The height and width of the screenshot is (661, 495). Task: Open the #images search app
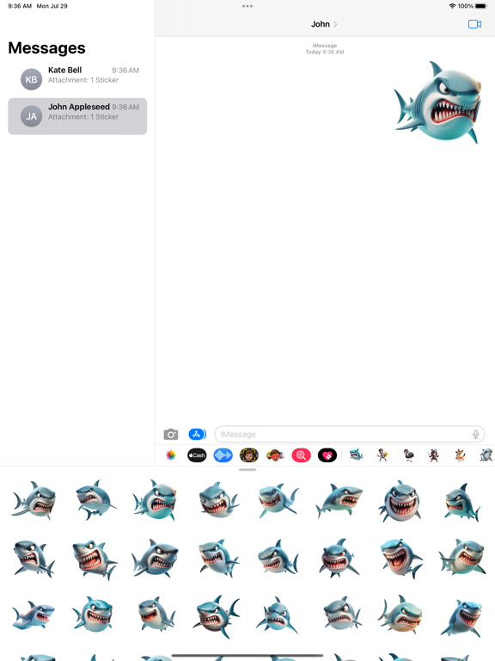(302, 455)
